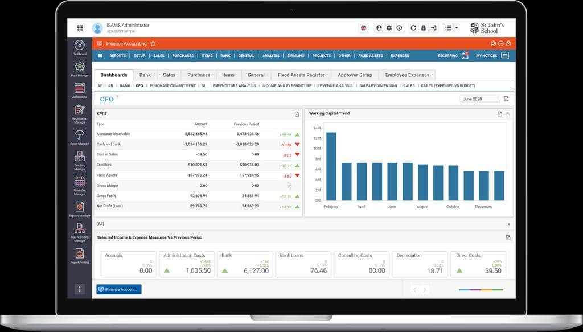
Task: Open the June 2020 date field
Action: tap(479, 98)
